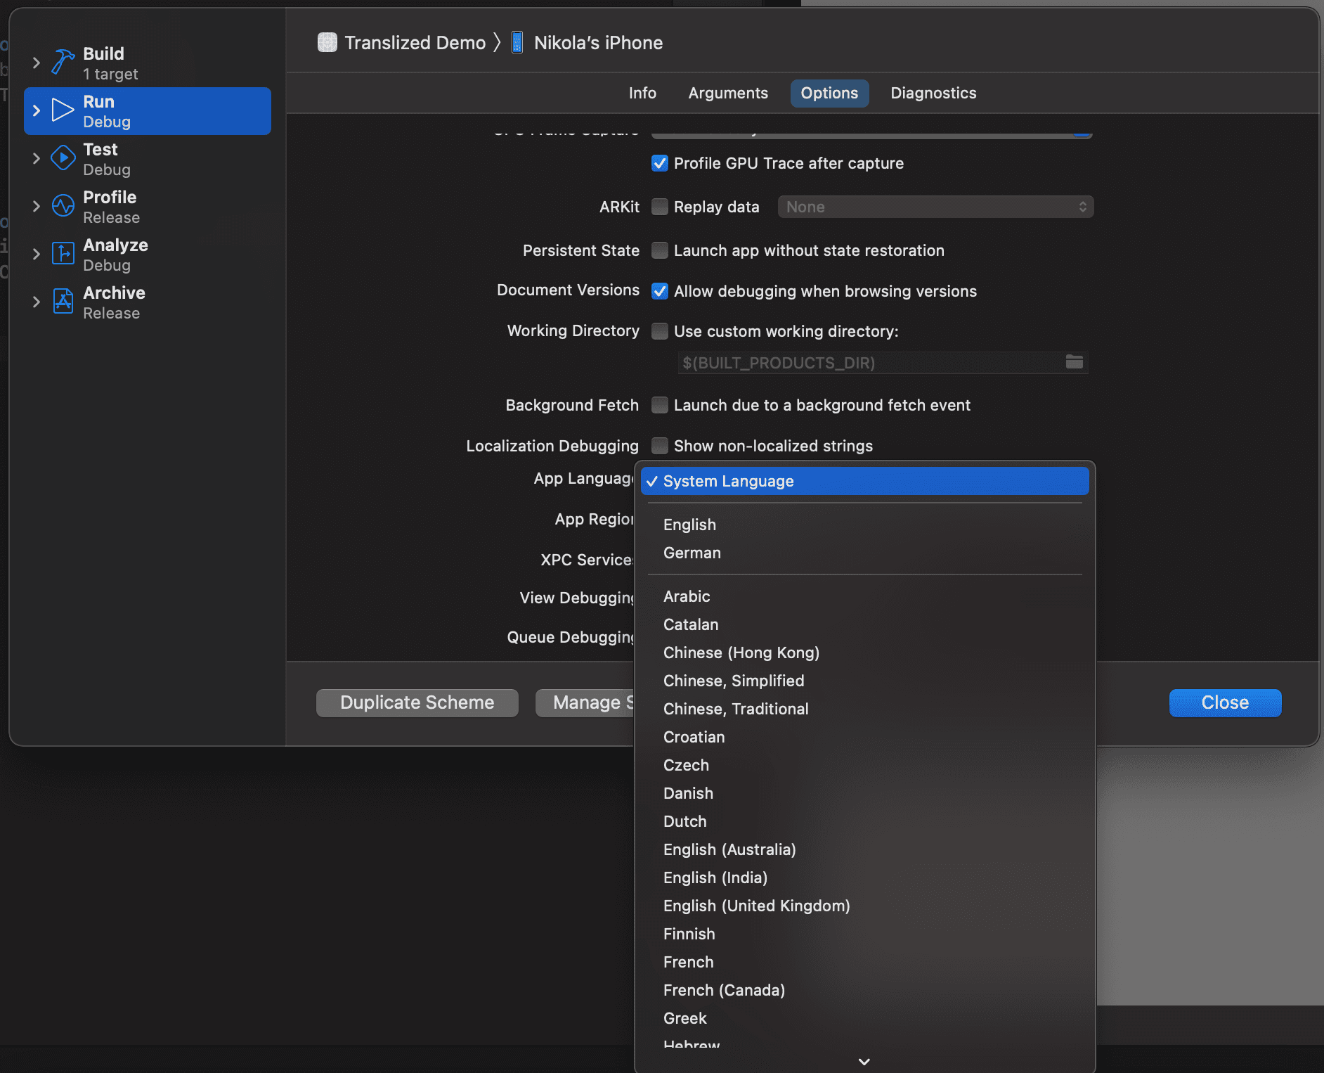
Task: Choose English (United Kingdom) language
Action: (864, 906)
